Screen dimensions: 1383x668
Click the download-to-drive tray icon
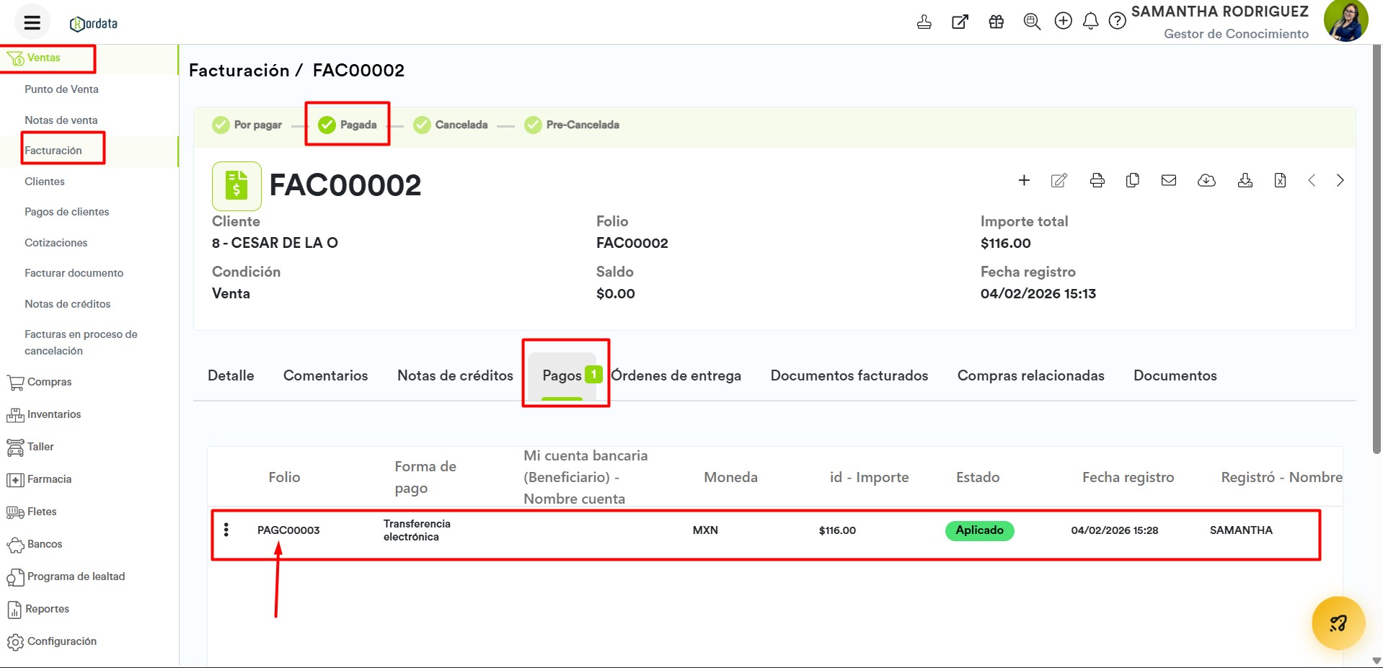(x=1245, y=180)
